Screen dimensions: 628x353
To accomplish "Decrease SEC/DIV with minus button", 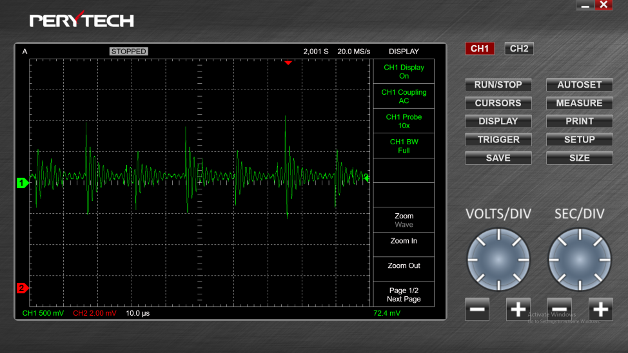I will 560,309.
